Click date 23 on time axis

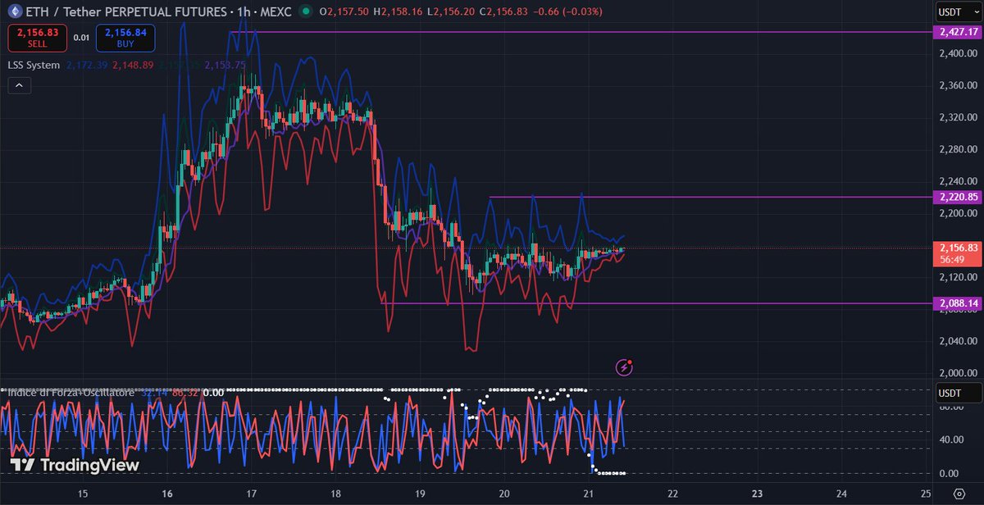click(757, 494)
